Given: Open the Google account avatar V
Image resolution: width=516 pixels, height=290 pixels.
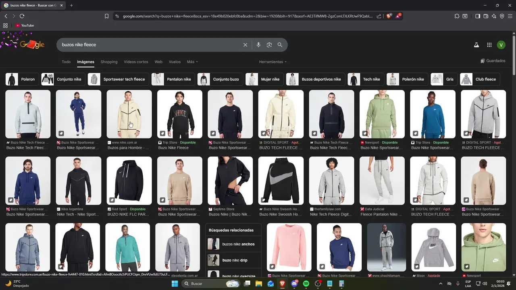Looking at the screenshot, I should (501, 45).
